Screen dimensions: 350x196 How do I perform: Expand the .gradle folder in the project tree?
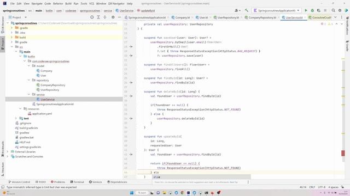pyautogui.click(x=12, y=28)
